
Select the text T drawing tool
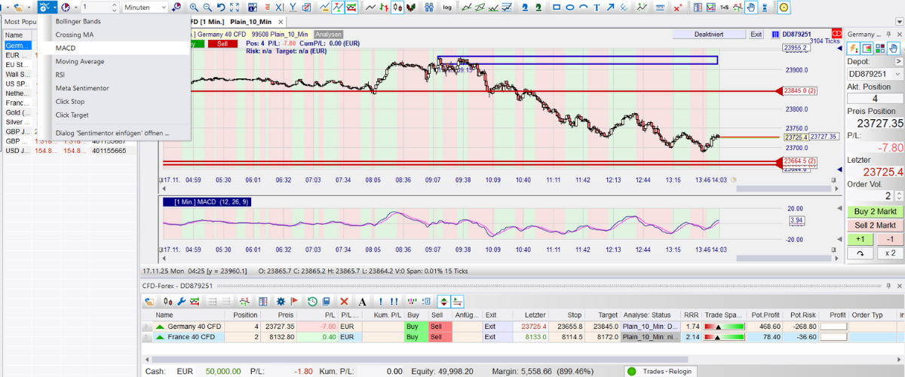tap(597, 8)
